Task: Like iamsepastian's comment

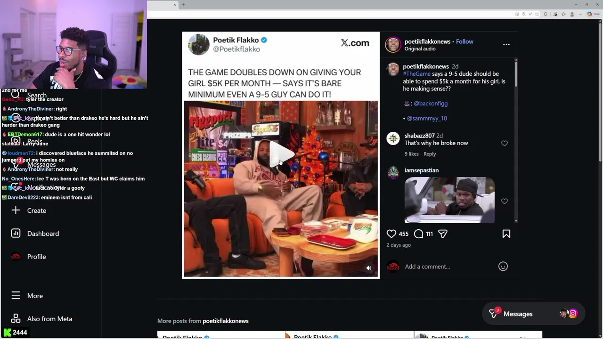Action: 505,201
